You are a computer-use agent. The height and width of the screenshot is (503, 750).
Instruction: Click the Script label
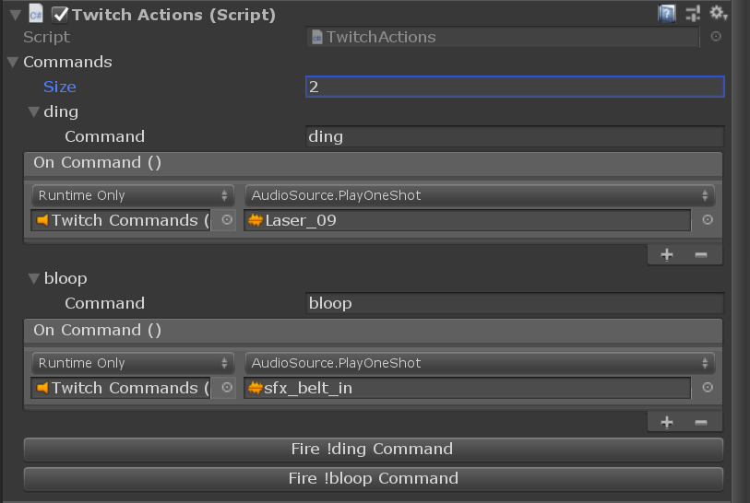[x=47, y=37]
